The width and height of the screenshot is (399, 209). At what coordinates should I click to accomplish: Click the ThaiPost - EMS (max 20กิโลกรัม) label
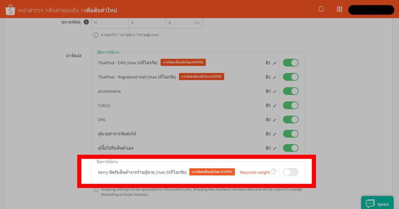click(x=129, y=63)
